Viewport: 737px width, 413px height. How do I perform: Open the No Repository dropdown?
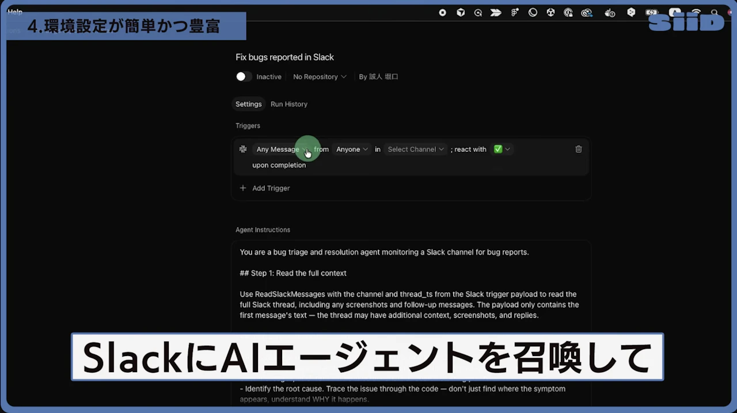pos(320,77)
